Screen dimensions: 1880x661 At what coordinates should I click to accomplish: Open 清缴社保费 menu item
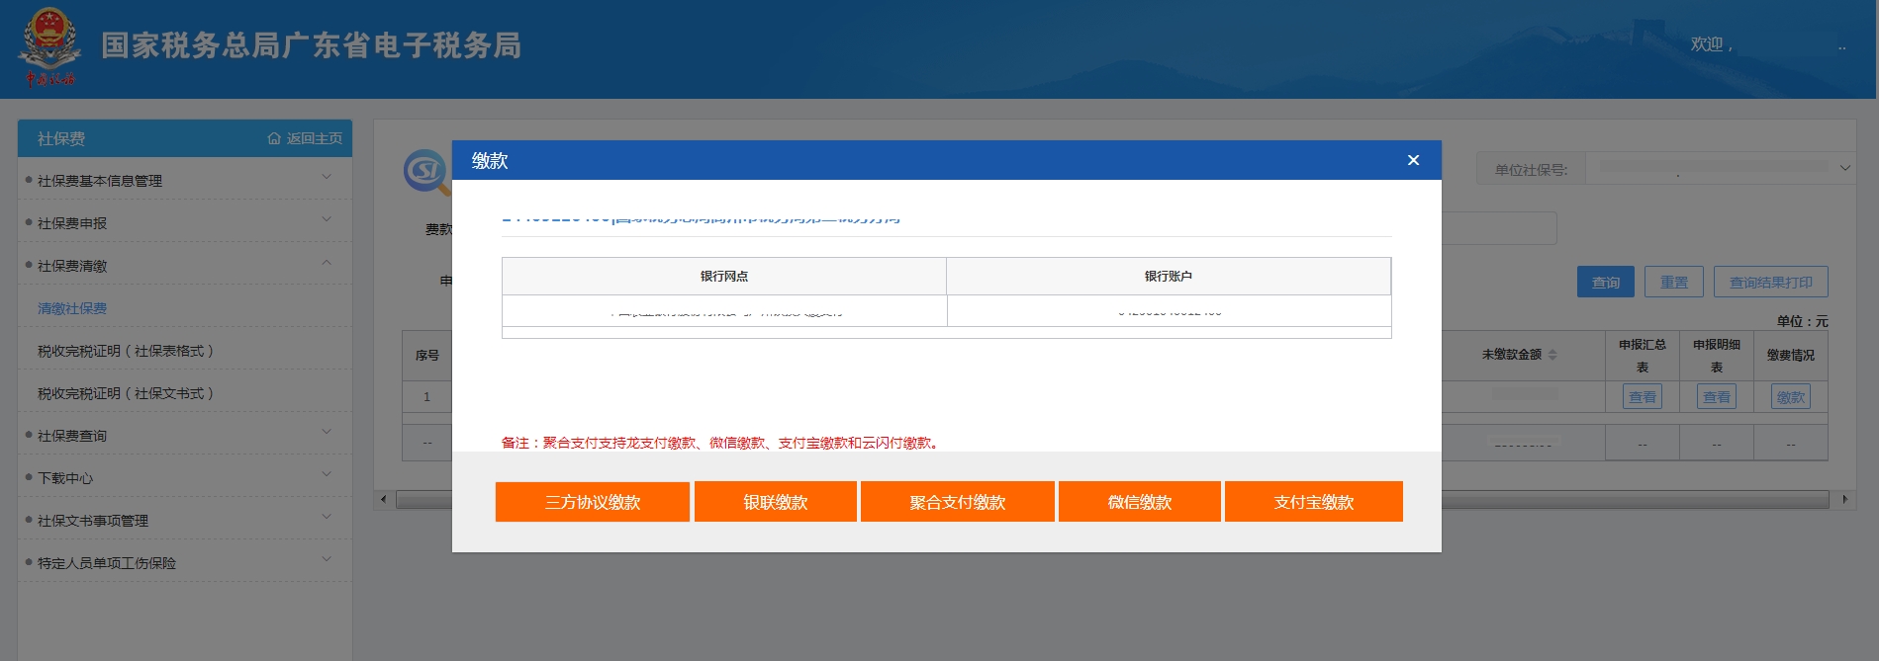point(72,308)
